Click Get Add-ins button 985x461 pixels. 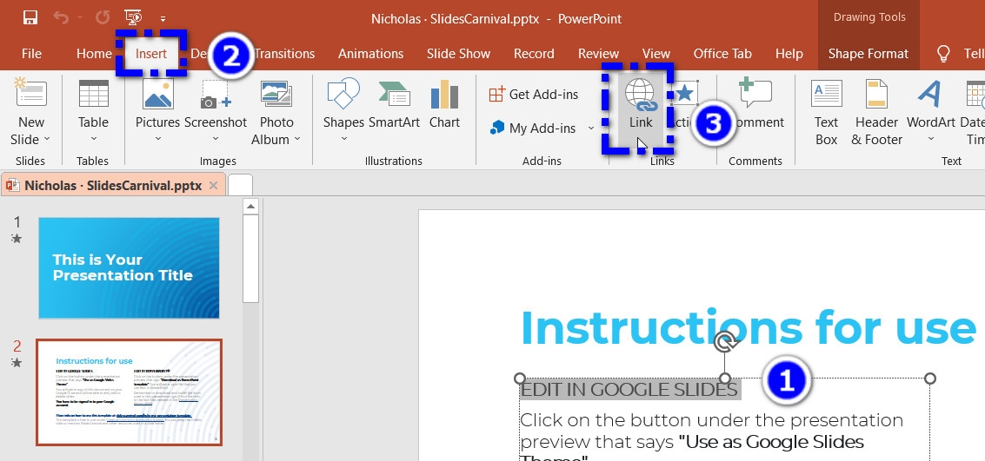point(534,94)
